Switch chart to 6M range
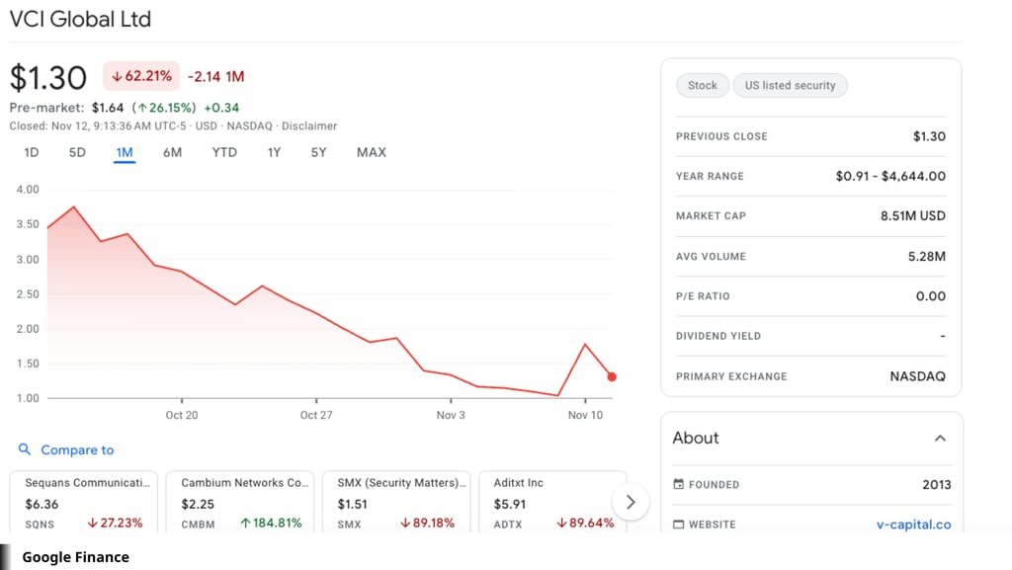1012x570 pixels. [x=172, y=152]
